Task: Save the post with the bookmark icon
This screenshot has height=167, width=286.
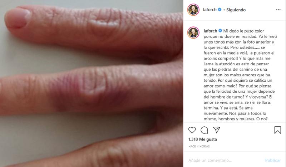Action: [x=278, y=130]
